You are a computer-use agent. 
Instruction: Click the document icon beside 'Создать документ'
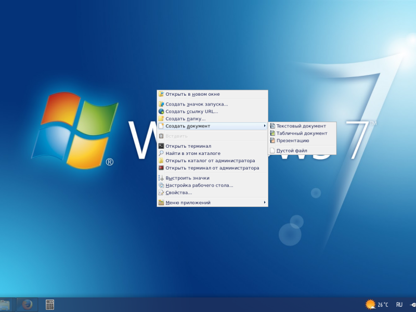coord(161,126)
